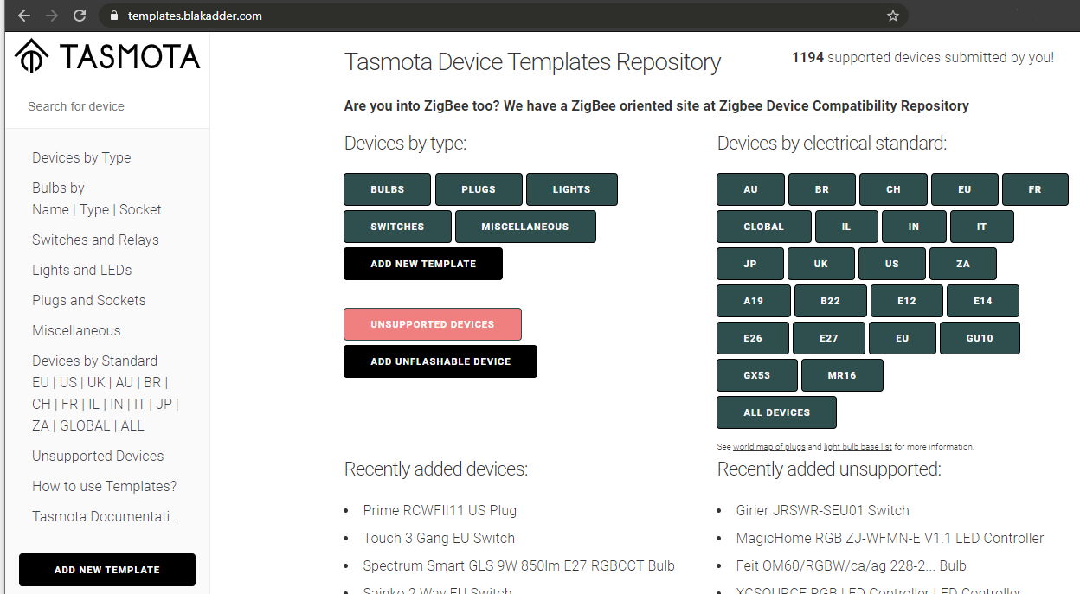
Task: Open the world map of plugs link
Action: click(769, 447)
